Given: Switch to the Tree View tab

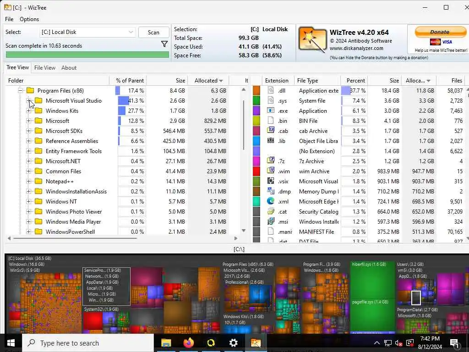Looking at the screenshot, I should coord(18,67).
